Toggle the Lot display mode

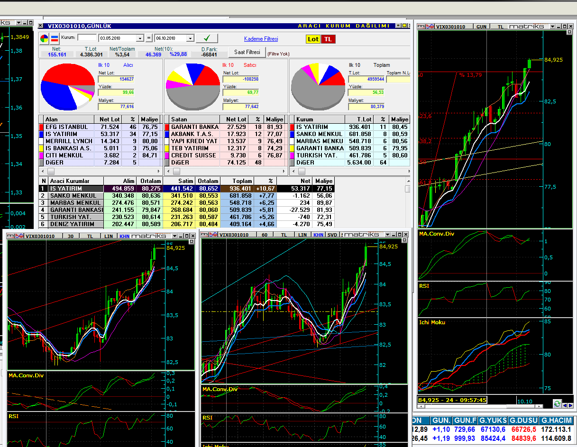click(313, 39)
